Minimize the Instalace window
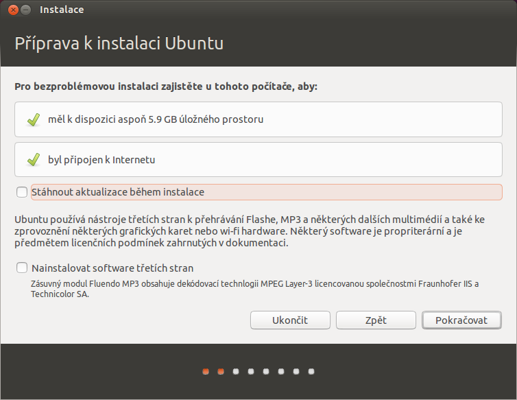Screen dimensions: 517x400 click(x=26, y=10)
